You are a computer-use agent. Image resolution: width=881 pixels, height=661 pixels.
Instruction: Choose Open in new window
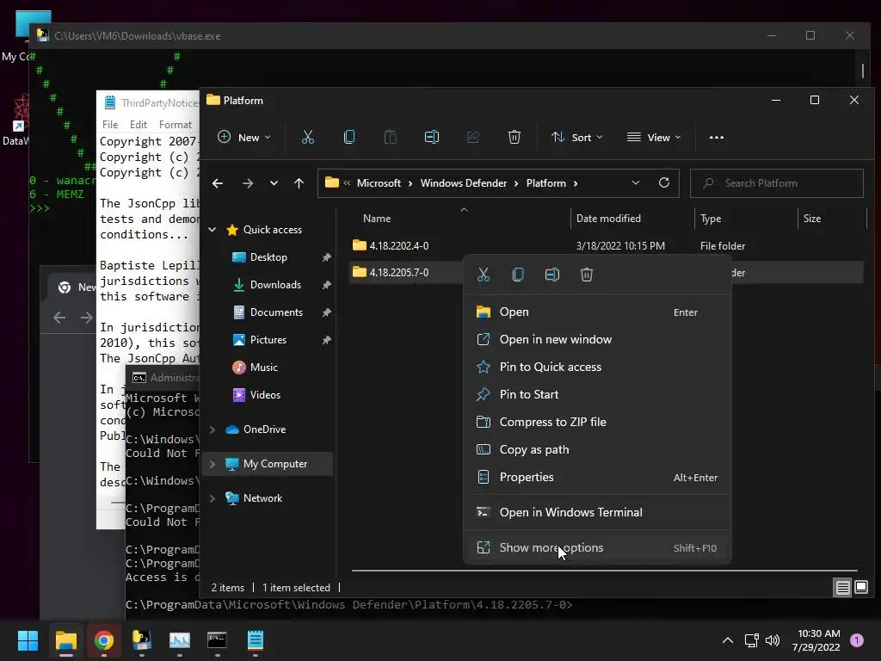pos(597,339)
